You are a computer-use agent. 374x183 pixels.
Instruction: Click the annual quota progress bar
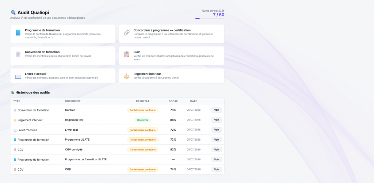tap(210, 19)
